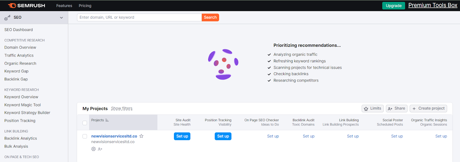This screenshot has height=162, width=460.
Task: Open SEO Dashboard
Action: 18,30
